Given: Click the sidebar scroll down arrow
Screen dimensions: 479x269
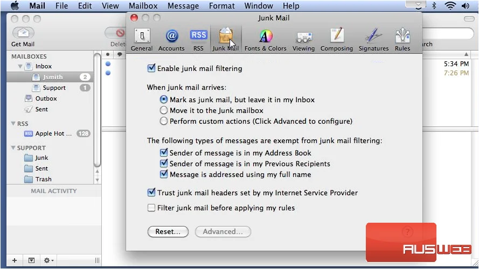Looking at the screenshot, I should pos(97,180).
